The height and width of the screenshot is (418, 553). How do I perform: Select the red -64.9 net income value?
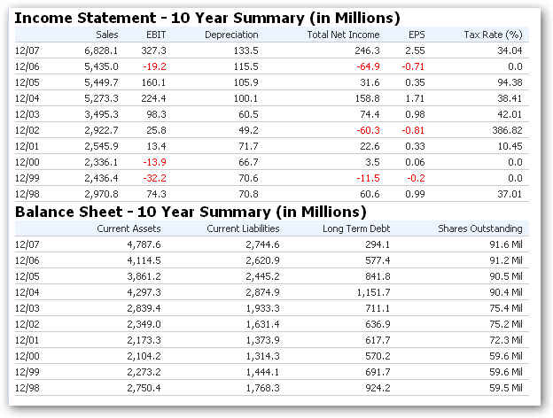pos(365,66)
